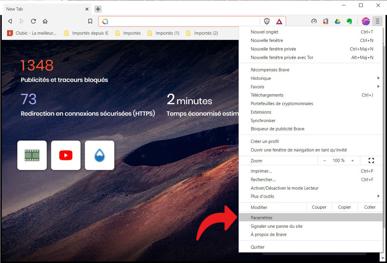The image size is (387, 263).
Task: Click the search engine icon in the address bar
Action: (x=105, y=21)
